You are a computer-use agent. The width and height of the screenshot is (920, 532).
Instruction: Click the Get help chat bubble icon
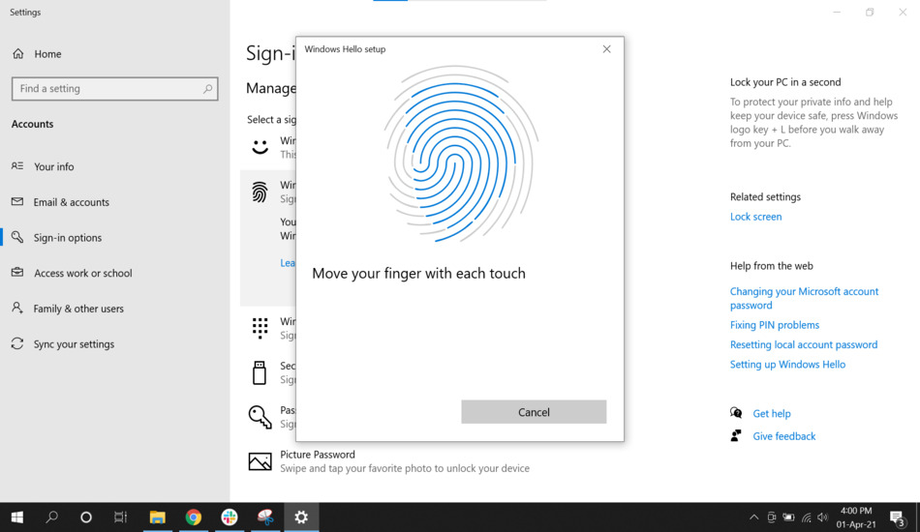point(736,413)
